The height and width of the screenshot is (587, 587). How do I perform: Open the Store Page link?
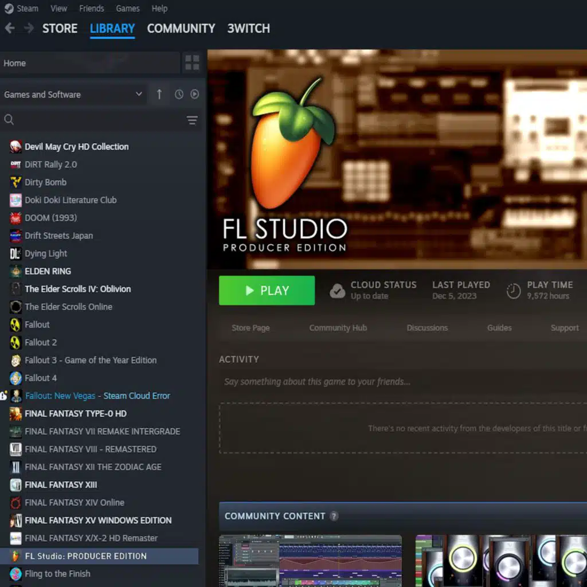tap(251, 328)
